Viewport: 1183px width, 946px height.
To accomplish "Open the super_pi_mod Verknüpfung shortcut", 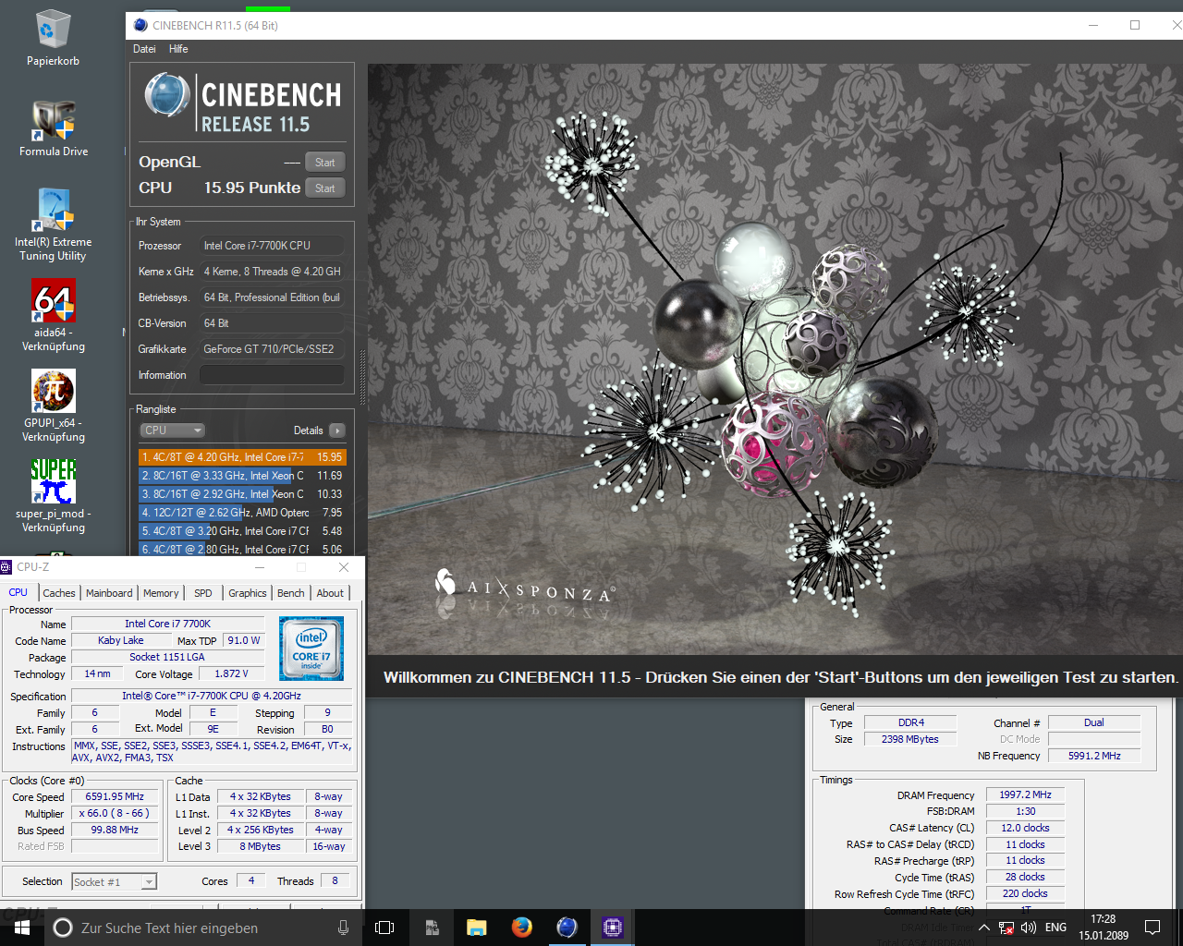I will [54, 496].
